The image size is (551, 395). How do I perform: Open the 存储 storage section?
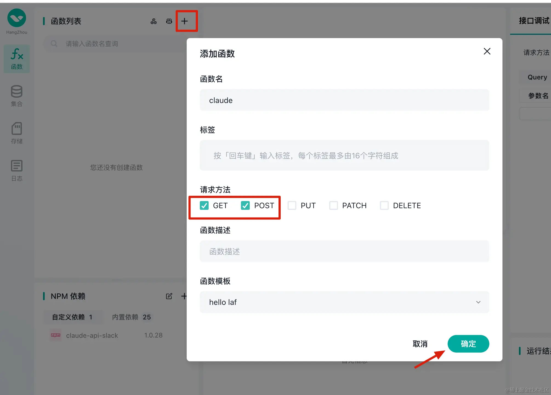[17, 133]
